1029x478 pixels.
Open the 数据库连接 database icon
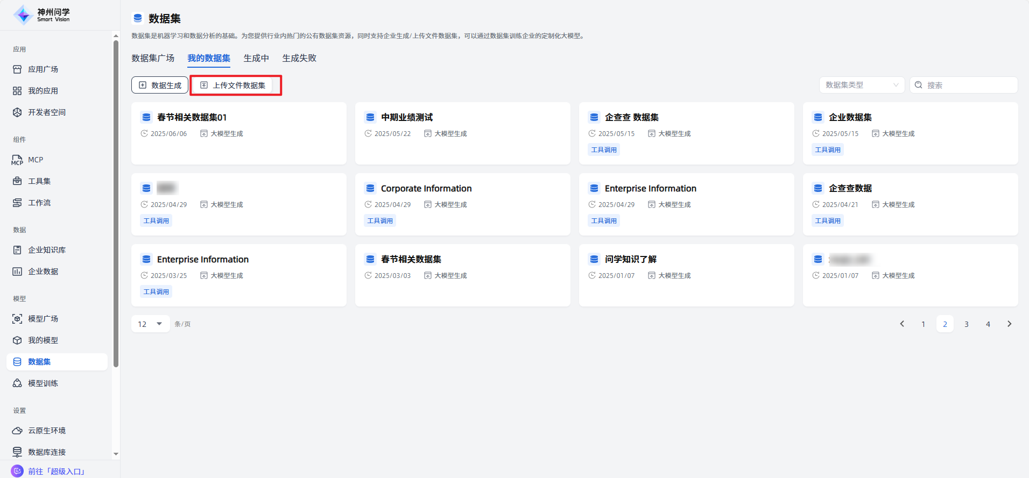pyautogui.click(x=17, y=452)
